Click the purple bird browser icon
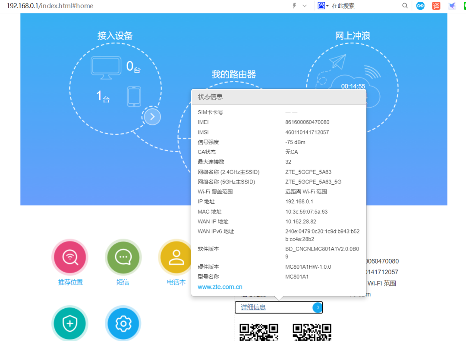 click(x=451, y=6)
